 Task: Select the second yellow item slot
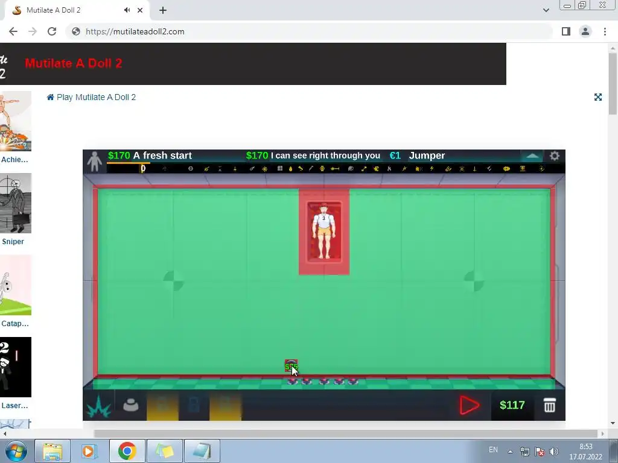pyautogui.click(x=225, y=405)
